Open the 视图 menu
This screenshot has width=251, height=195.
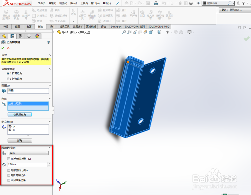point(63,3)
